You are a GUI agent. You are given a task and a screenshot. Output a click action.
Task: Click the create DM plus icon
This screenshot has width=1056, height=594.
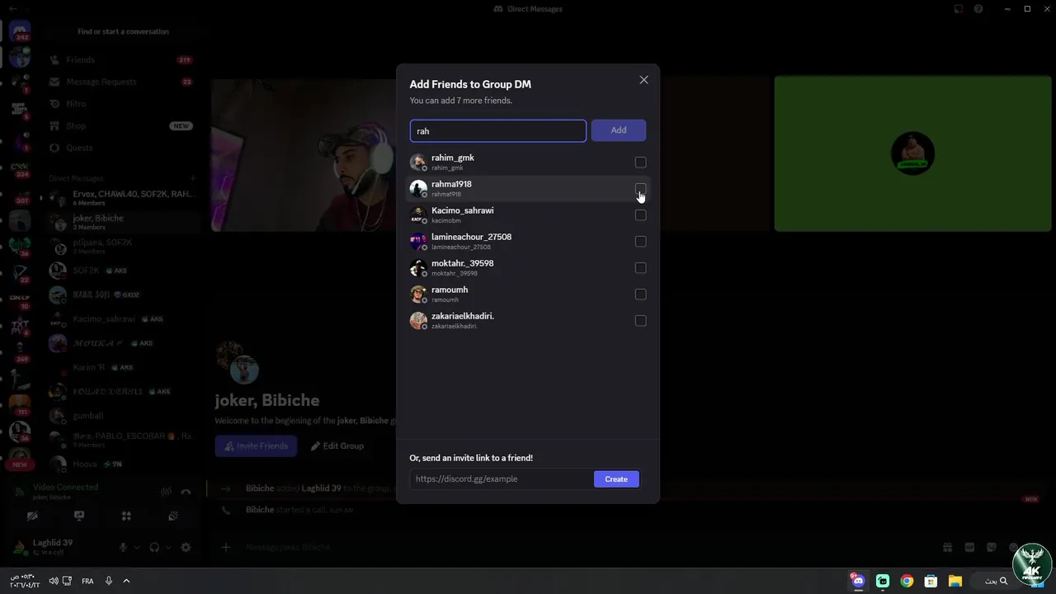point(193,178)
